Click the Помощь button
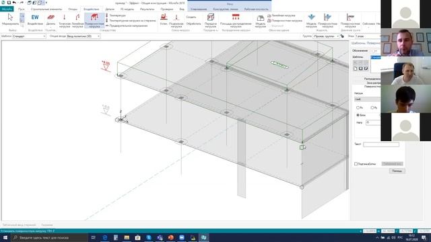The height and width of the screenshot is (242, 431). [x=397, y=171]
